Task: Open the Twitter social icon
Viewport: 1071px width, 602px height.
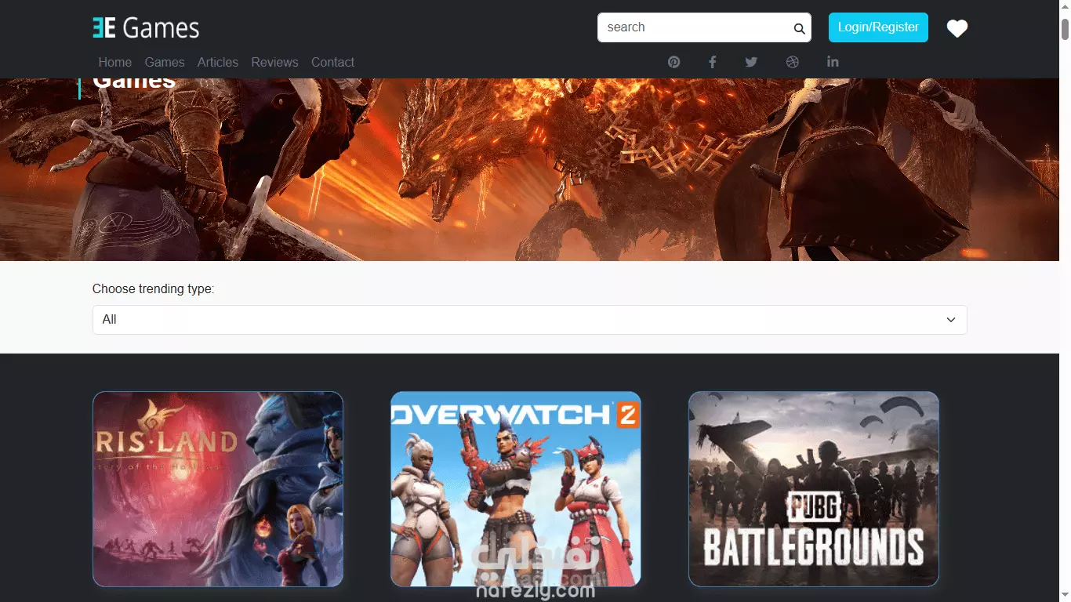Action: point(751,62)
